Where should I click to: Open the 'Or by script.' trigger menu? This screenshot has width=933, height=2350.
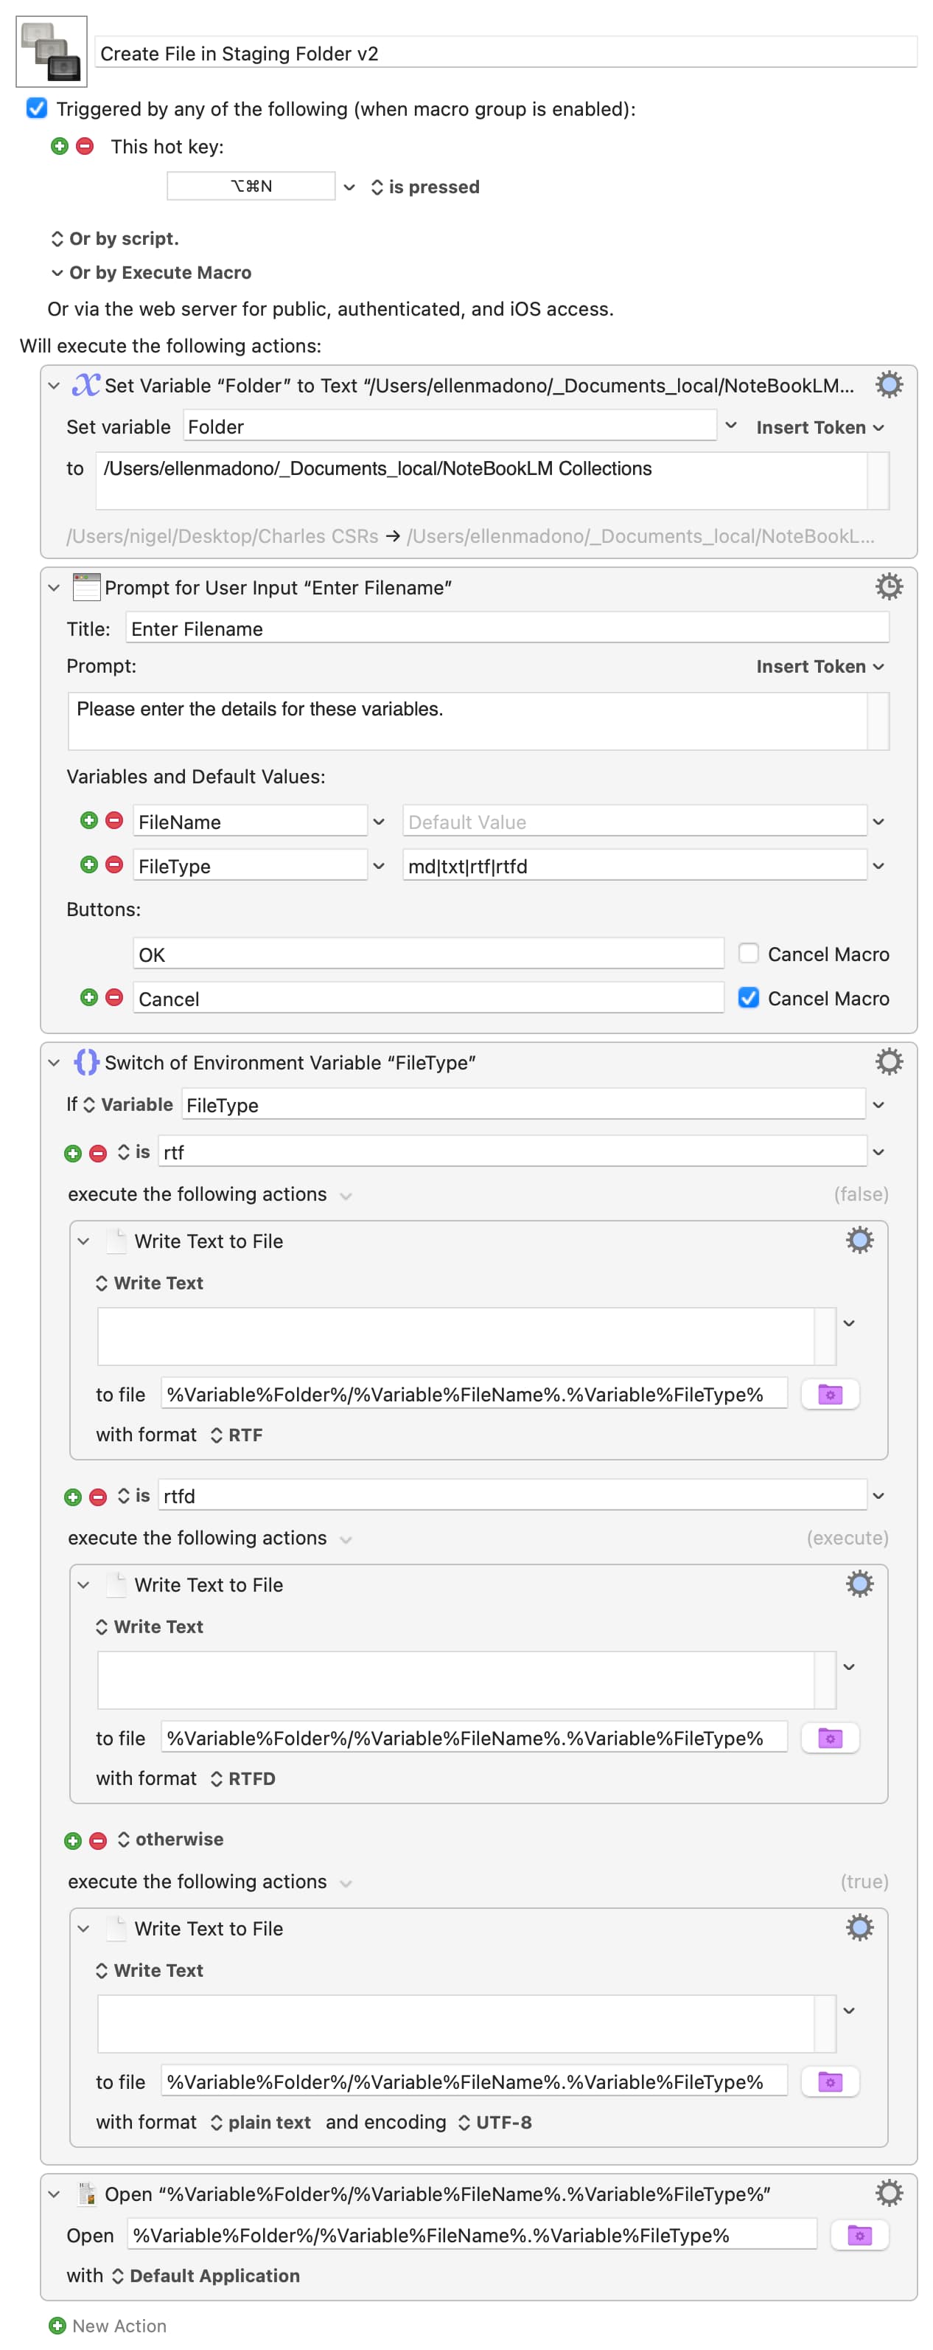coord(115,238)
